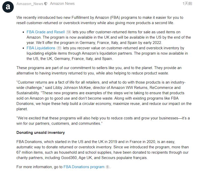The image size is (204, 175).
Task: Click the bullet marker before FBA Liquidations
Action: coord(23,48)
